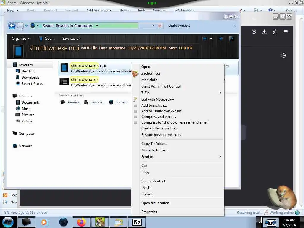Screen dimensions: 304x228
Task: Choose Create shortcut
Action: [178, 181]
